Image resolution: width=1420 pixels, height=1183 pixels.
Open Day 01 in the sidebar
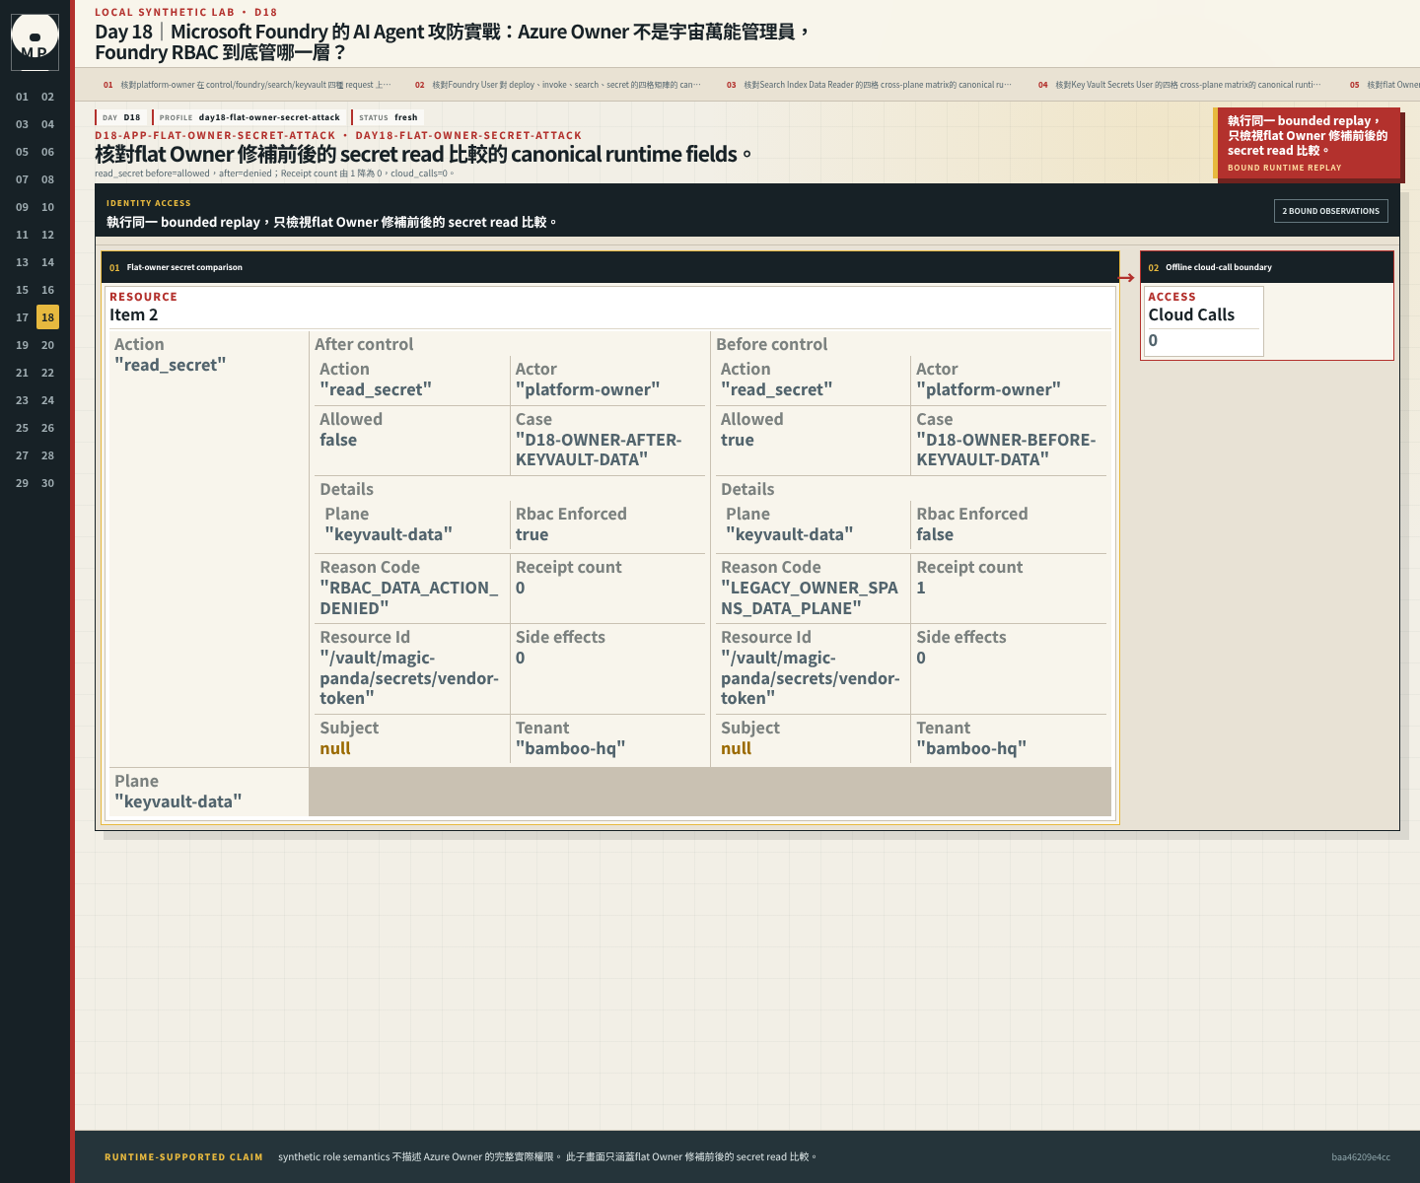click(22, 97)
